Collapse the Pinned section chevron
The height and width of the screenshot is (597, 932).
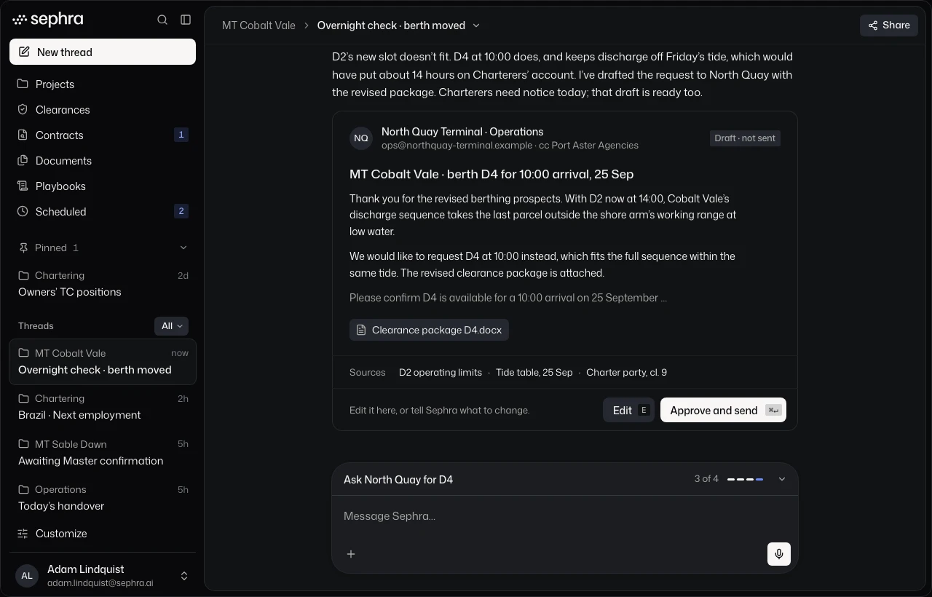pos(183,248)
